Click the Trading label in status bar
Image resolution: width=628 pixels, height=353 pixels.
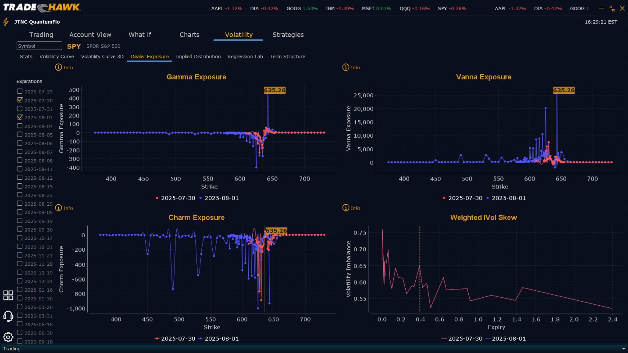click(12, 349)
